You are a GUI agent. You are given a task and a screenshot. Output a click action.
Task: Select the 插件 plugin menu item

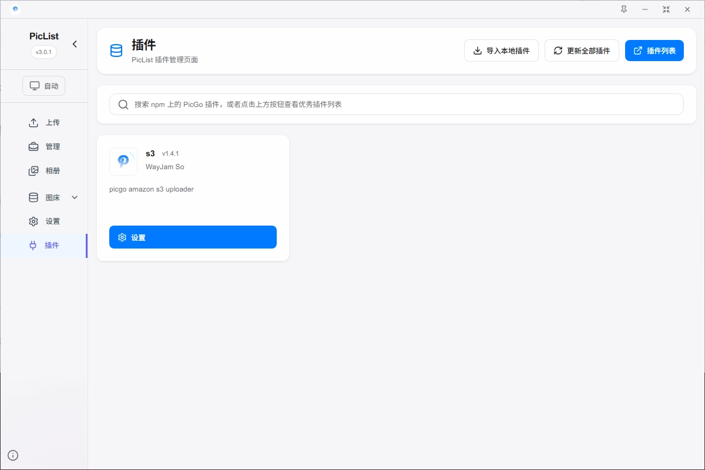tap(43, 246)
